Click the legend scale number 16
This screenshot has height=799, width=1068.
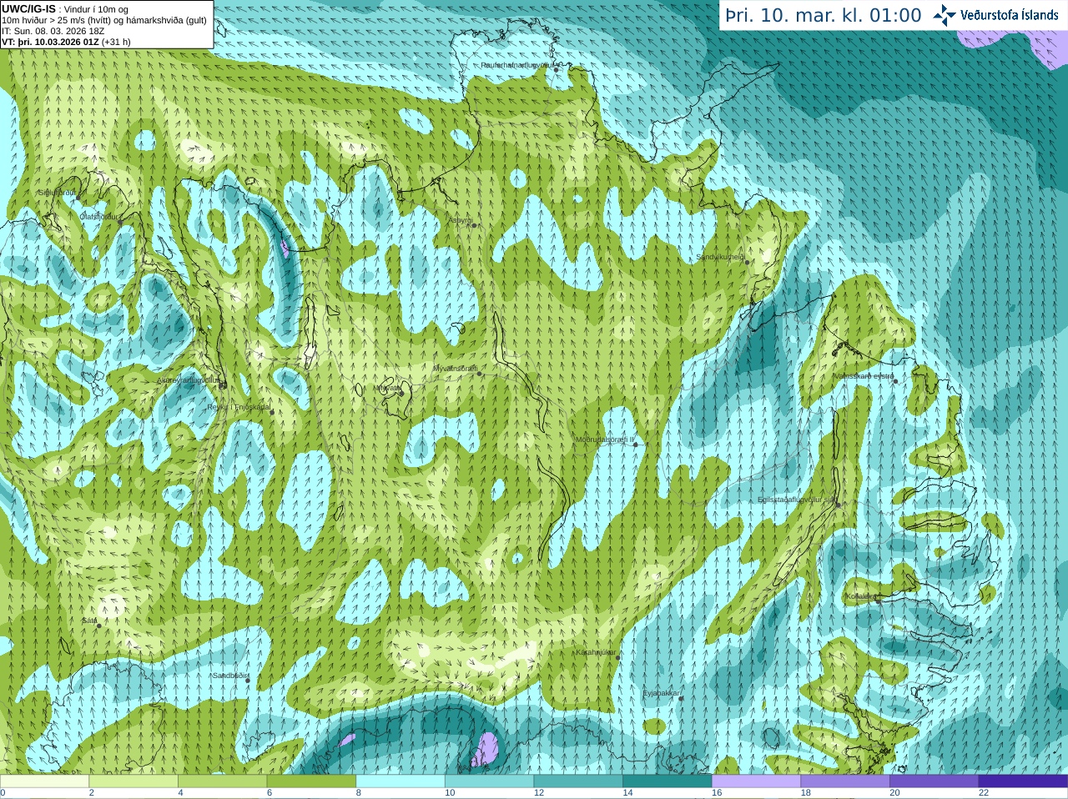717,793
